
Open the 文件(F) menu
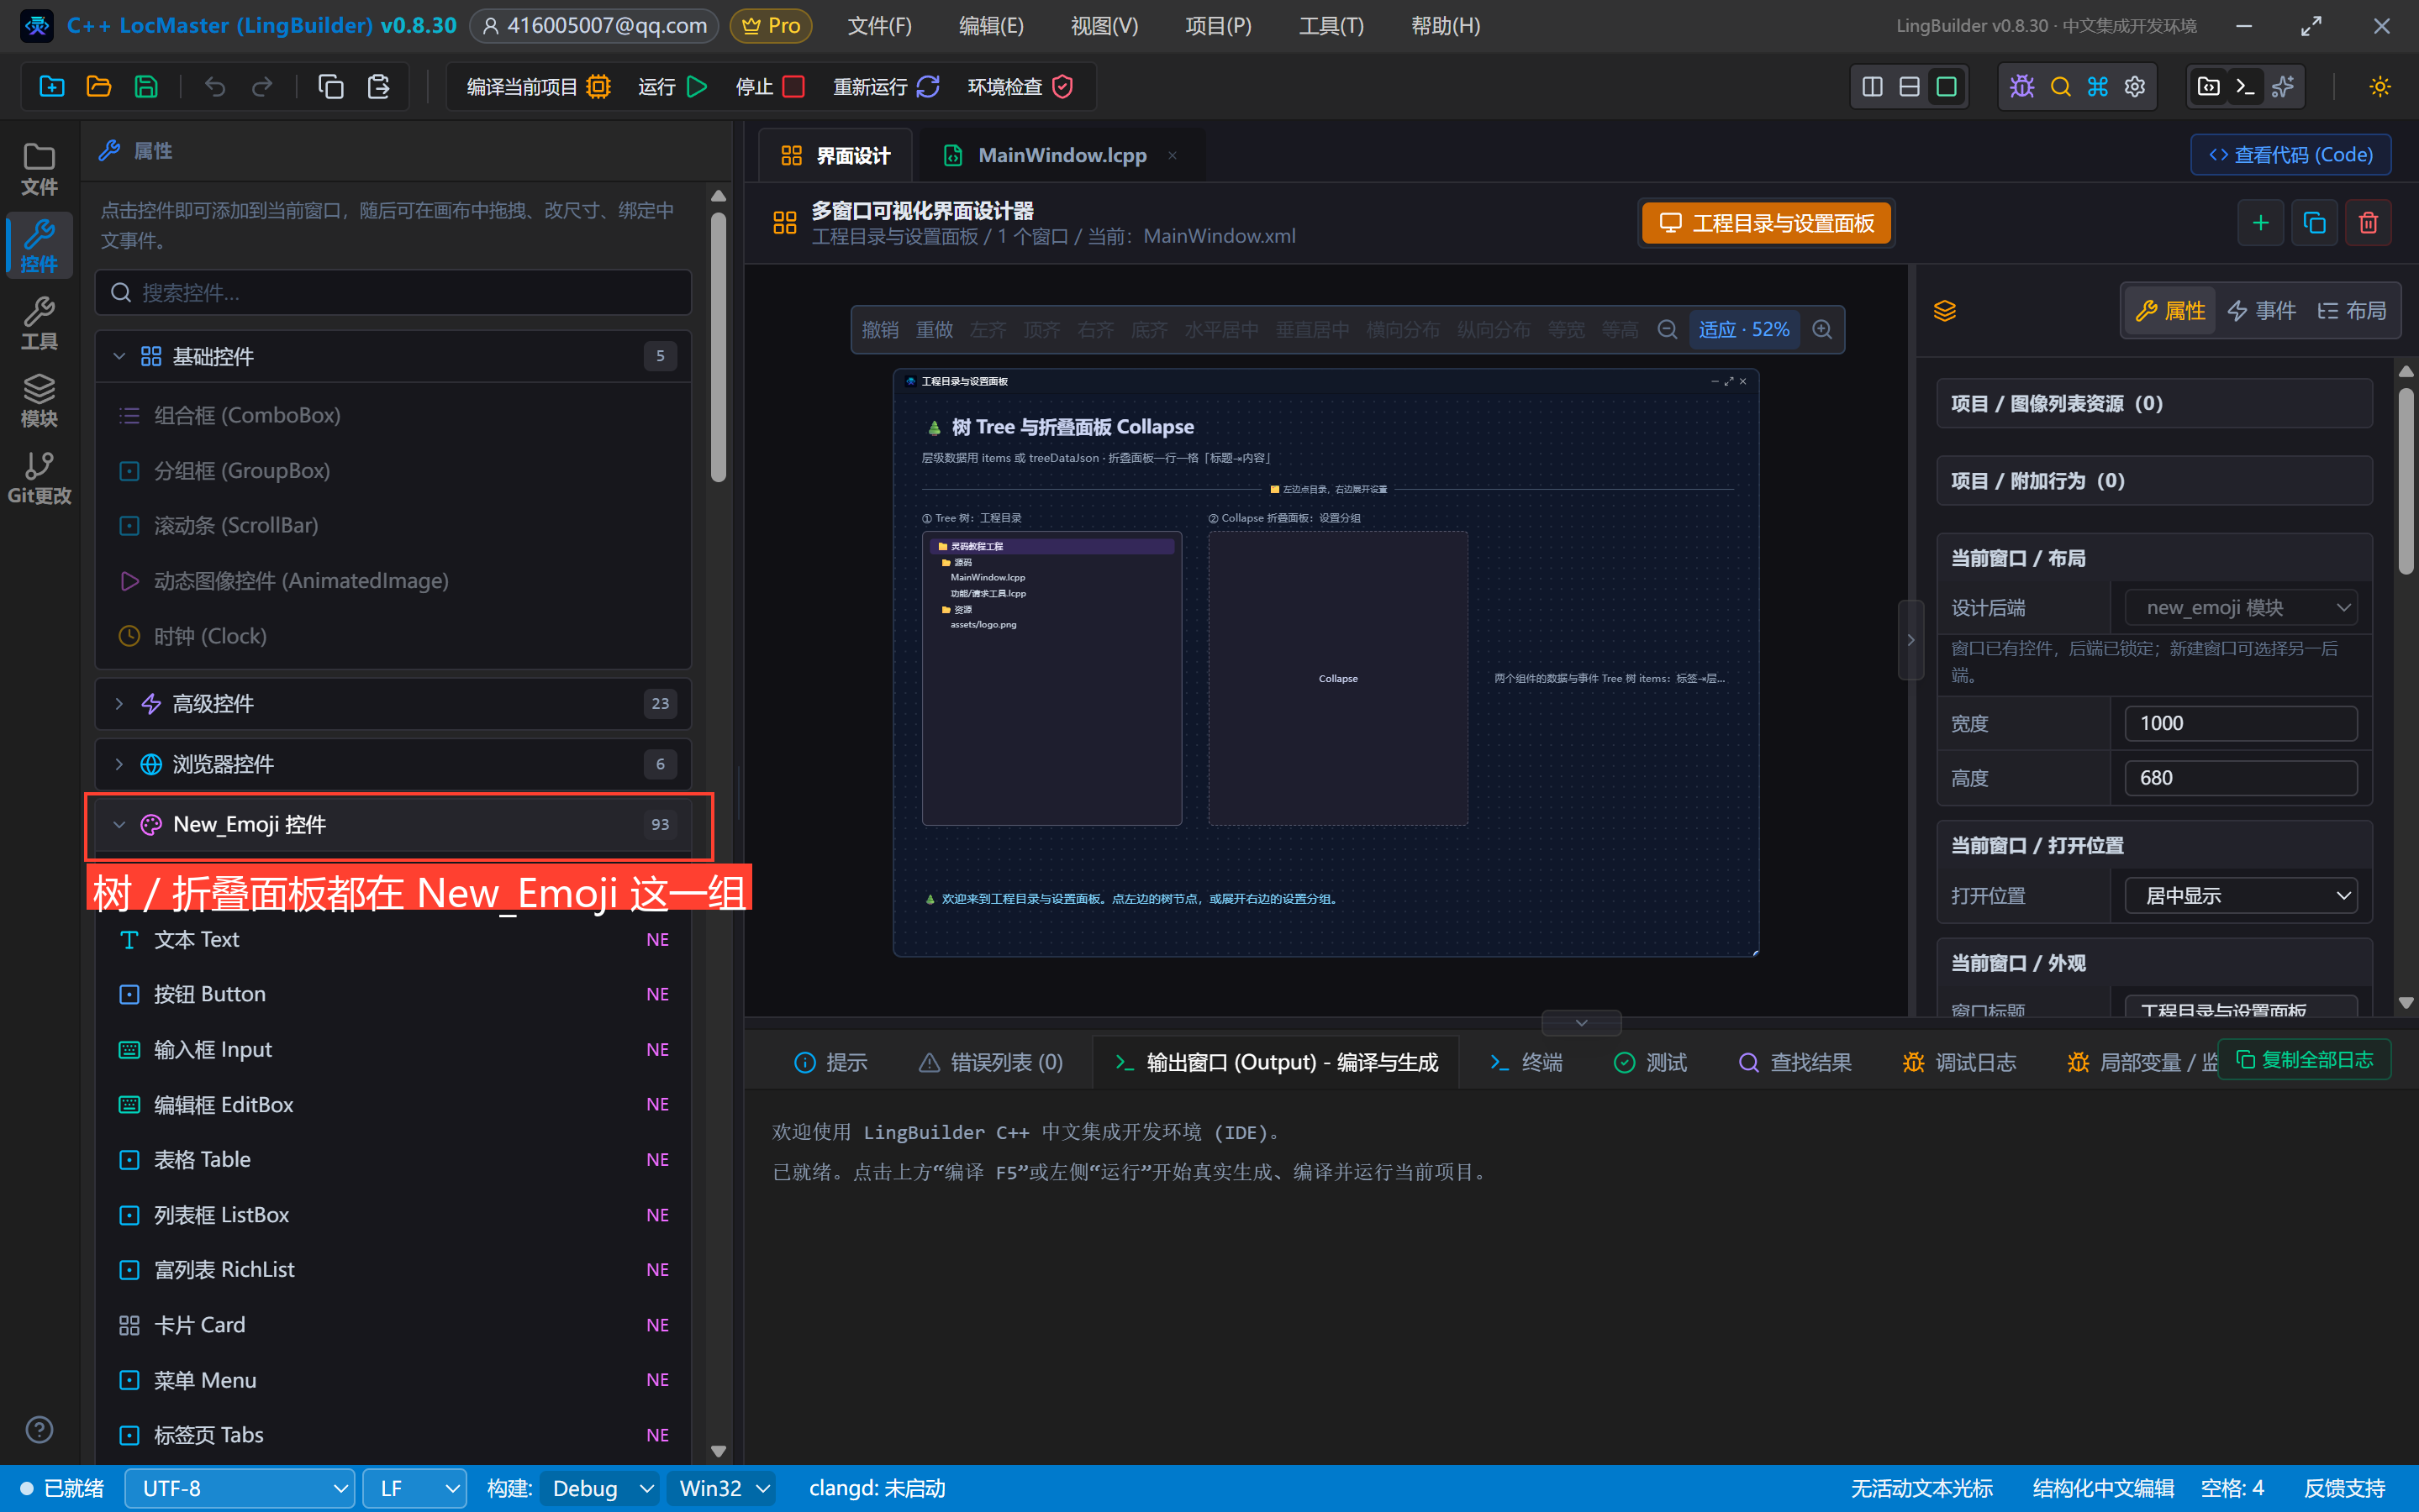coord(879,26)
